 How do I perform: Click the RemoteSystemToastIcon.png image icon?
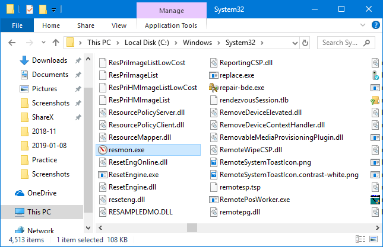click(x=214, y=162)
